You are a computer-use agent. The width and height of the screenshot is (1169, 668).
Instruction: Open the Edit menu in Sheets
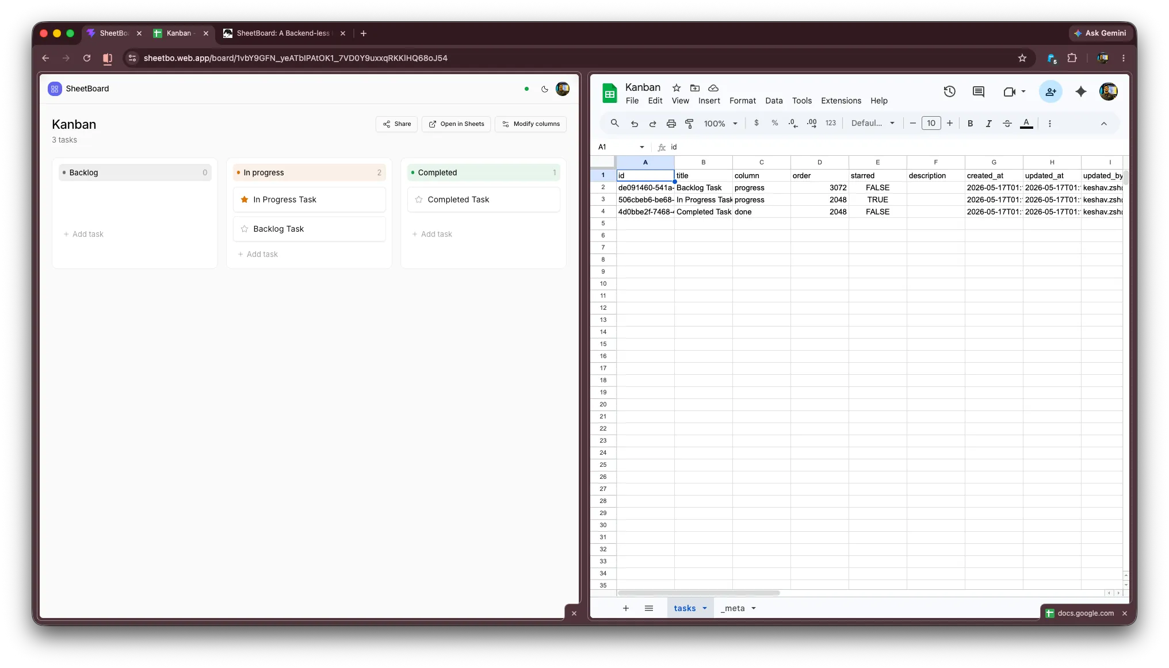click(x=655, y=101)
